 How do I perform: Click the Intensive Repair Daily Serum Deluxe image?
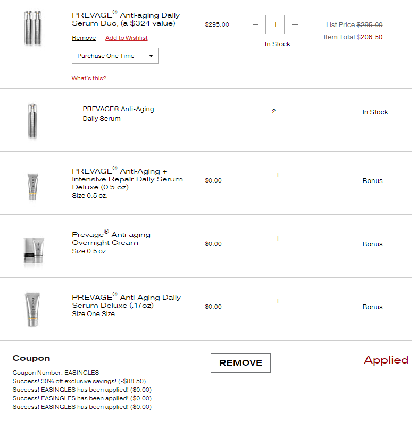pyautogui.click(x=33, y=187)
